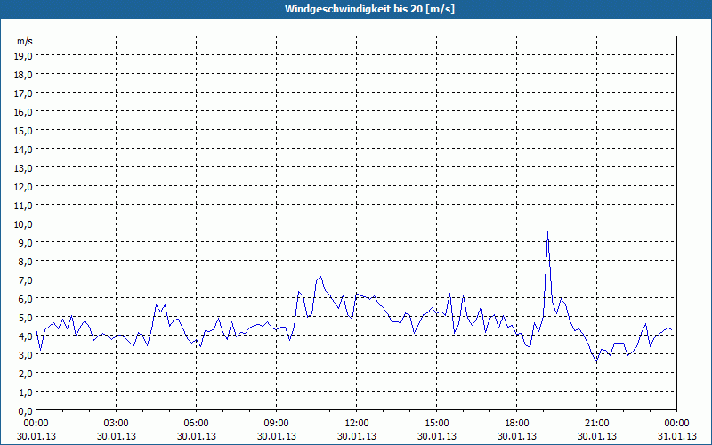Select the 18:00 time label

[x=517, y=424]
